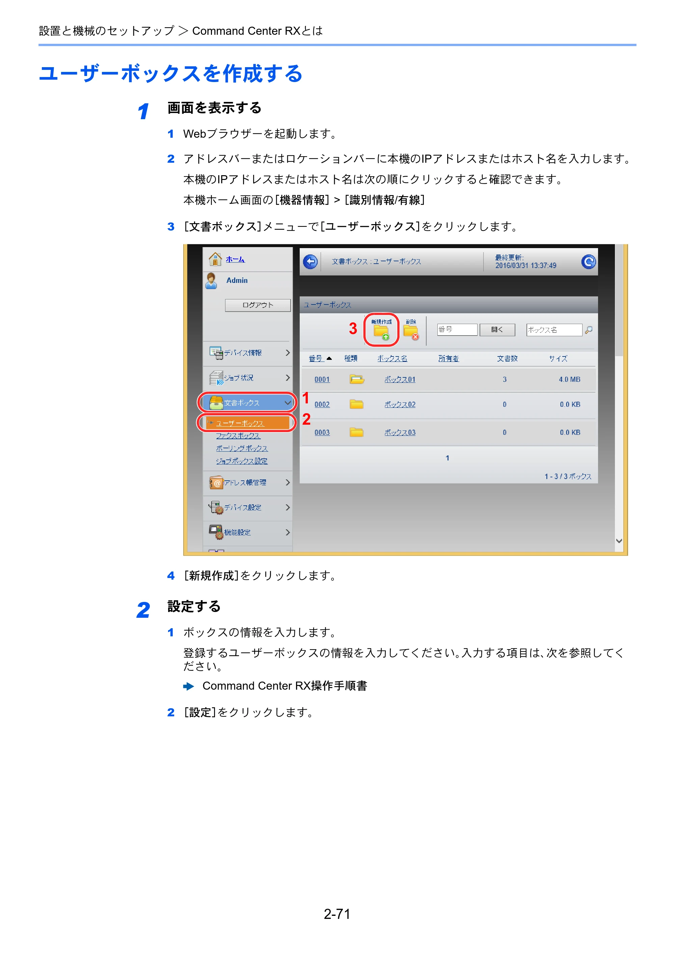Sort by the 所有者 column header
This screenshot has height=955, width=675.
click(448, 359)
